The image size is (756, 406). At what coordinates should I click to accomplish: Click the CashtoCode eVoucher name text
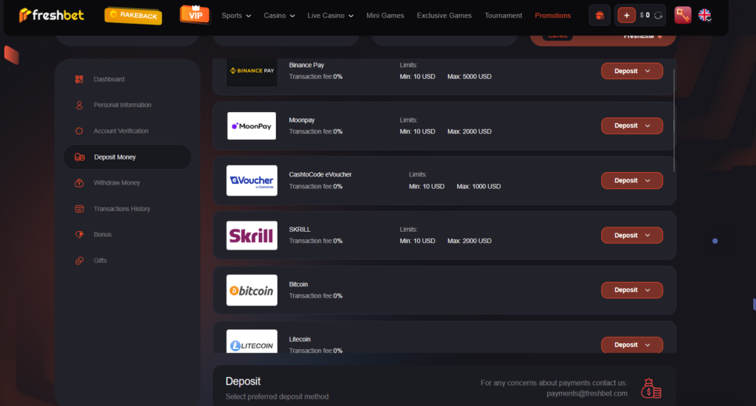(x=320, y=174)
